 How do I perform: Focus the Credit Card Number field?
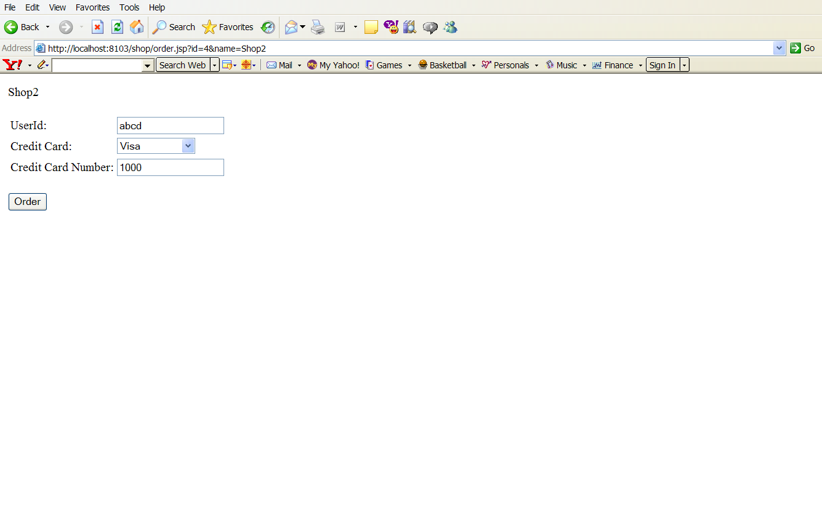[x=170, y=167]
